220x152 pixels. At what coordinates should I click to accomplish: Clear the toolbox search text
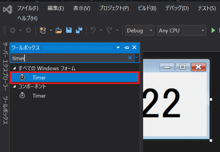click(130, 58)
